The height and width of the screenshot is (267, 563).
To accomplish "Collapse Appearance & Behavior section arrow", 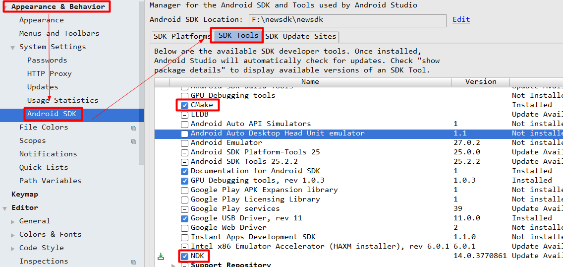I will (x=5, y=7).
